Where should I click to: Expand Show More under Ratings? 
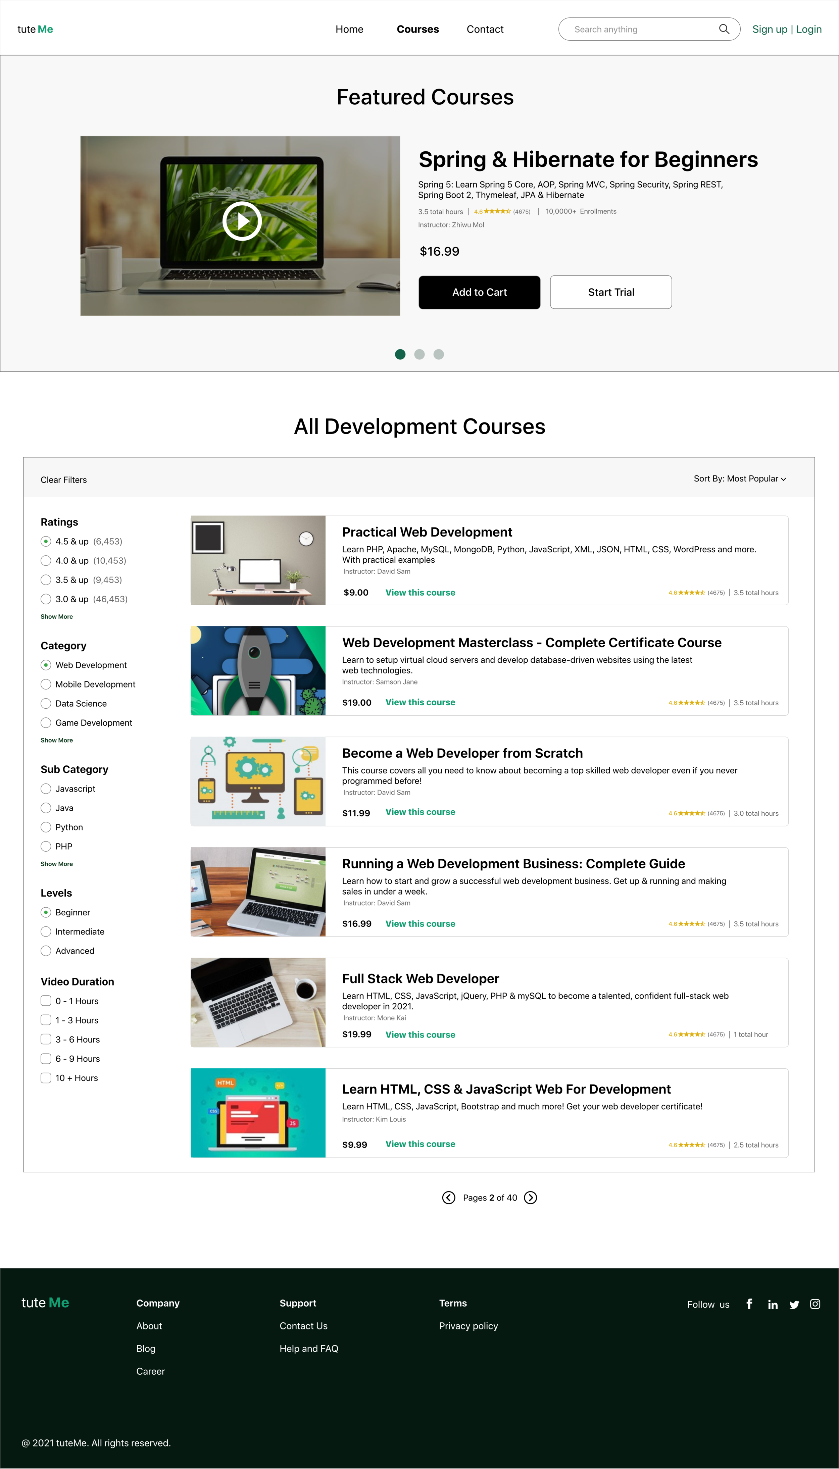point(56,616)
